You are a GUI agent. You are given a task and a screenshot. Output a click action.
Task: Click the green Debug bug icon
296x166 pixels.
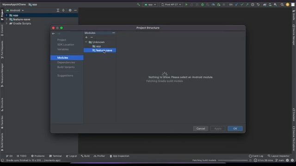tap(203, 5)
